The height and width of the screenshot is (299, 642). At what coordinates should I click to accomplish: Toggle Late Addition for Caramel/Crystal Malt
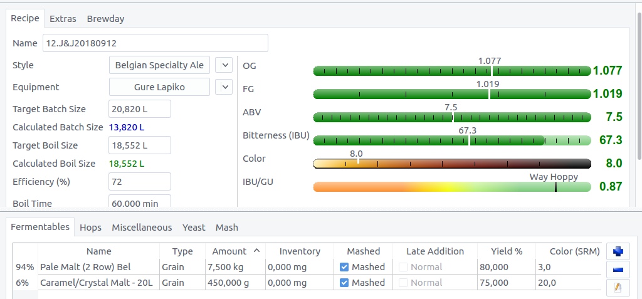click(x=404, y=283)
